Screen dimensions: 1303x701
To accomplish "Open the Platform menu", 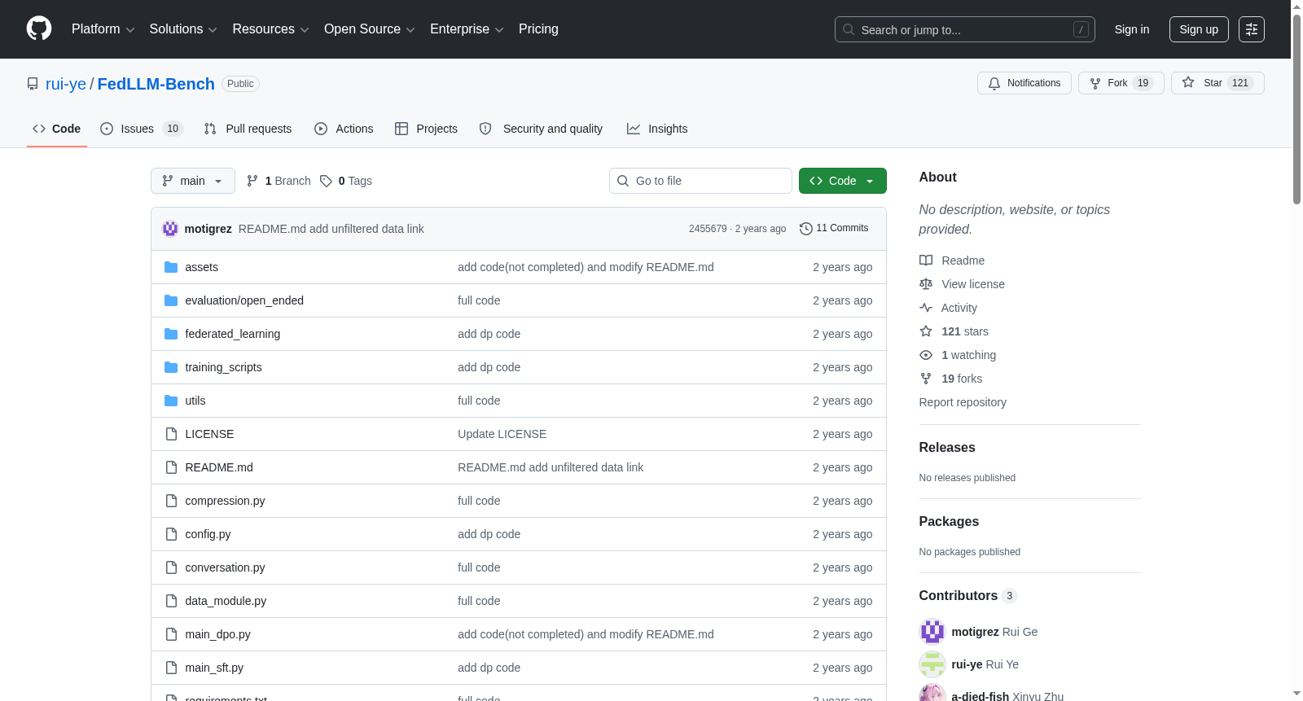I will 103,29.
